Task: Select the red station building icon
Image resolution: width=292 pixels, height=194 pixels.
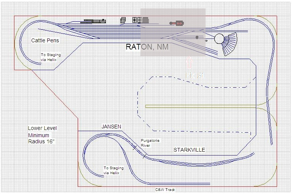Action: tap(178, 23)
